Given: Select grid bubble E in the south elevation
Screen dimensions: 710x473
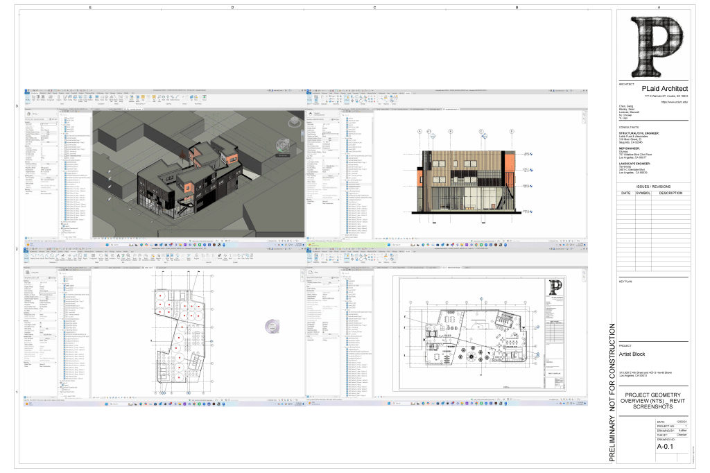Looking at the screenshot, I should (512, 130).
